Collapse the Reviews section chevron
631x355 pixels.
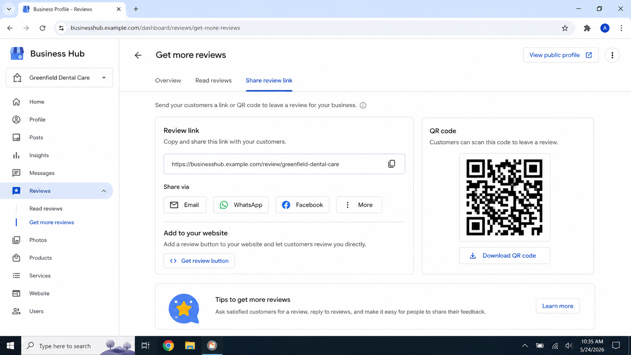103,191
